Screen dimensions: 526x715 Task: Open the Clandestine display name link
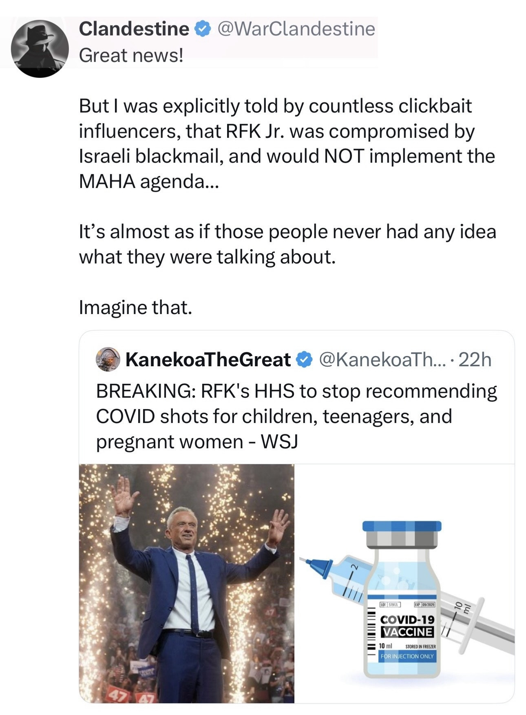click(x=134, y=29)
